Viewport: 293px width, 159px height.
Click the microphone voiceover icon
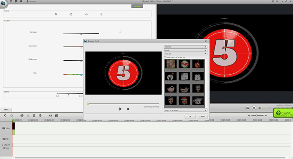click(x=40, y=115)
